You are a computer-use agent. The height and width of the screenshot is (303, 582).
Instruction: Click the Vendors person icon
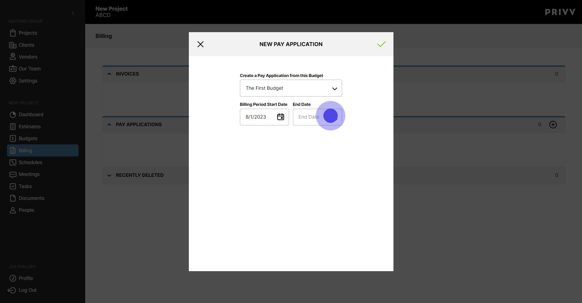13,57
